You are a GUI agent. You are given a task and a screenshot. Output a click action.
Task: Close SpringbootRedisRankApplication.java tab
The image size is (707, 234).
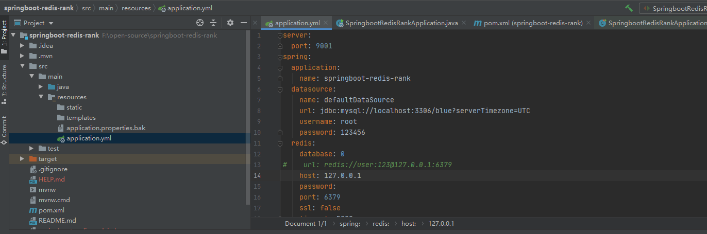tap(464, 23)
